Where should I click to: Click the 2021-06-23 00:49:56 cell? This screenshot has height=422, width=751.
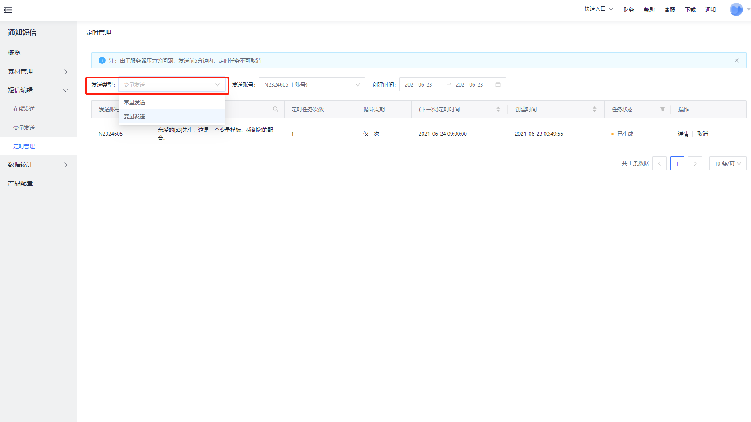(539, 134)
